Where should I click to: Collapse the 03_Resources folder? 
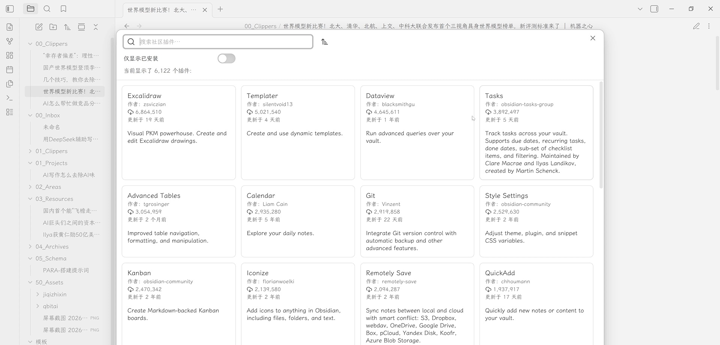click(x=30, y=199)
